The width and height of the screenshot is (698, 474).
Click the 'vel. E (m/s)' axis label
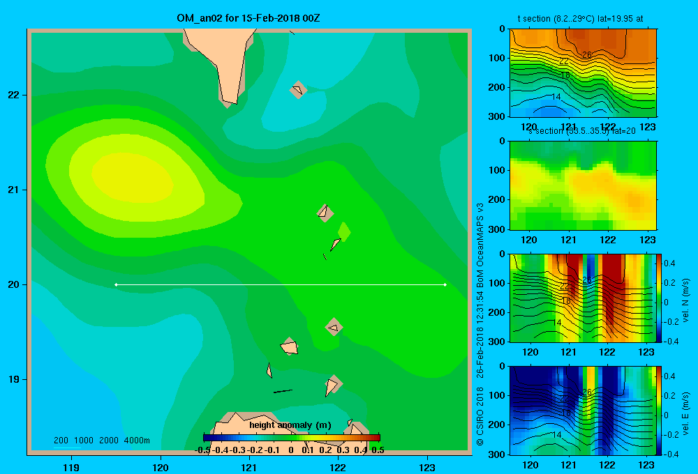click(x=686, y=413)
